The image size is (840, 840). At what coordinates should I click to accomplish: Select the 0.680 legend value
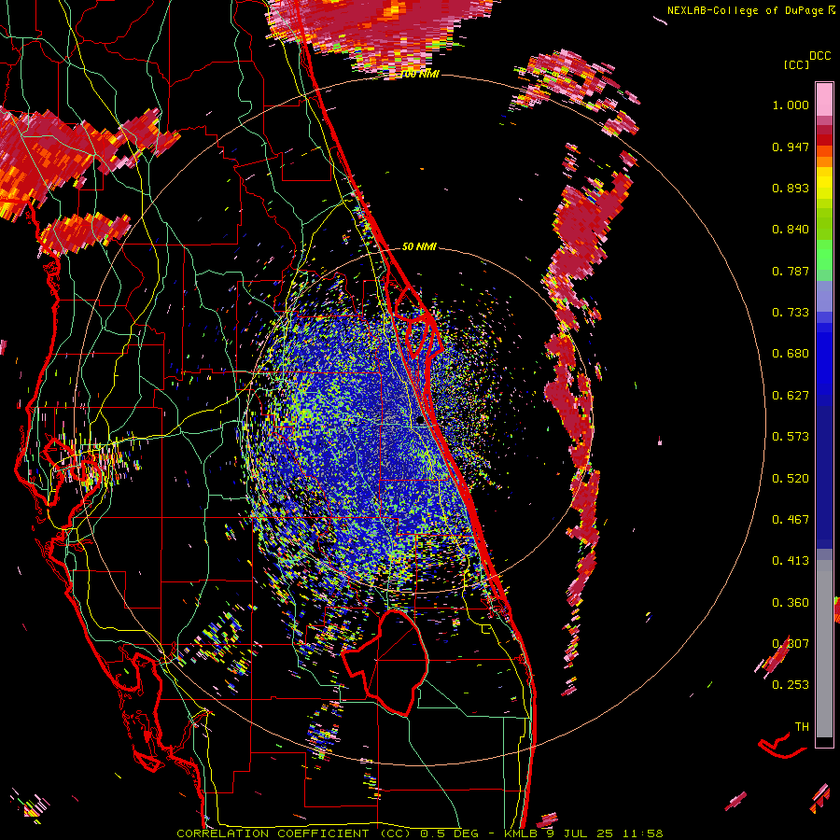[791, 354]
